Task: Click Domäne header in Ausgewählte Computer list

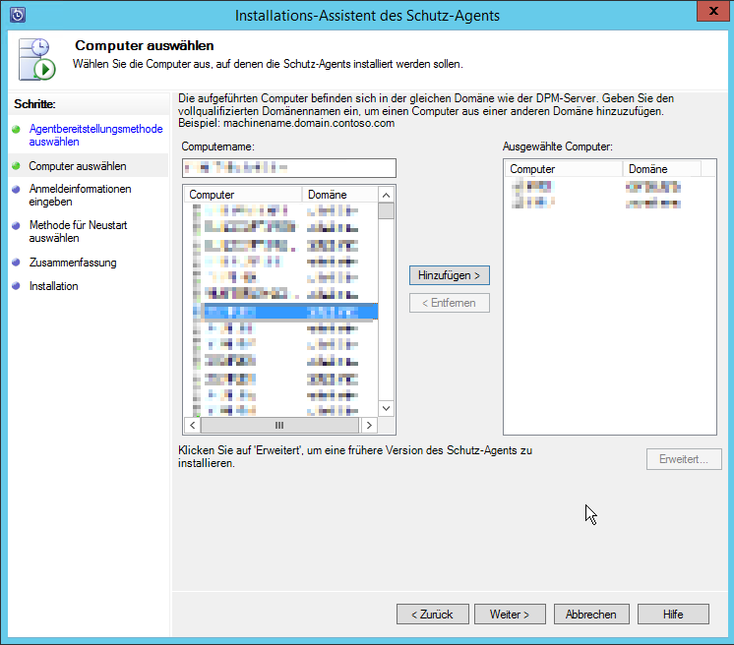Action: click(x=660, y=169)
